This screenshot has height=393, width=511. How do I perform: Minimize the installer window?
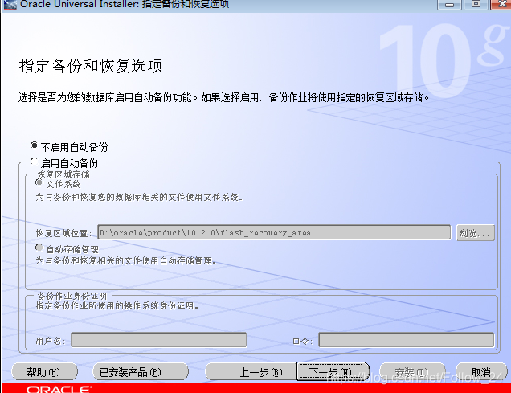click(449, 4)
